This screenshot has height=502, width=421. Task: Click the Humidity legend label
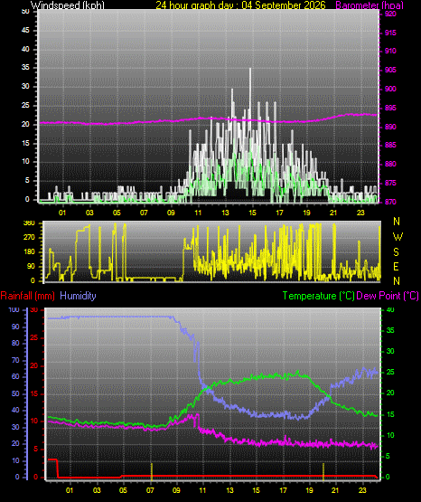78,296
